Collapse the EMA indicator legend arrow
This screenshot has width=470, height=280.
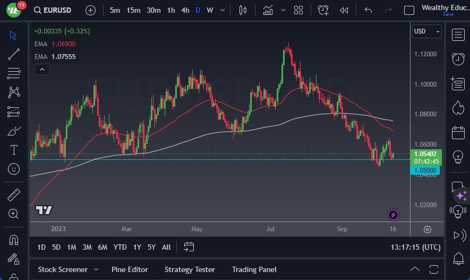[41, 69]
